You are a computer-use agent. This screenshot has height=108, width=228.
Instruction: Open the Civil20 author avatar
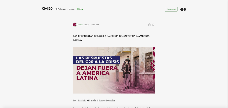click(x=74, y=25)
